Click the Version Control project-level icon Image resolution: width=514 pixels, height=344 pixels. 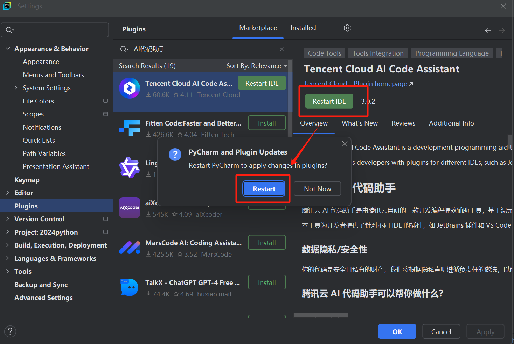(x=105, y=219)
